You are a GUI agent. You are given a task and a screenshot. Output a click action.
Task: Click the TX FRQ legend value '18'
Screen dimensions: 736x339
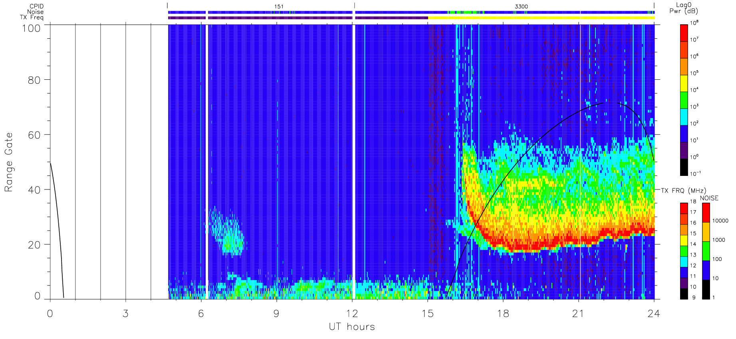tap(693, 201)
